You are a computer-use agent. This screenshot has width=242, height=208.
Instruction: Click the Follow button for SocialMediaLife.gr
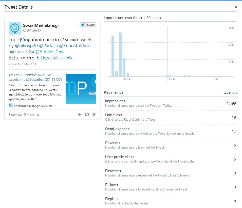click(x=88, y=25)
